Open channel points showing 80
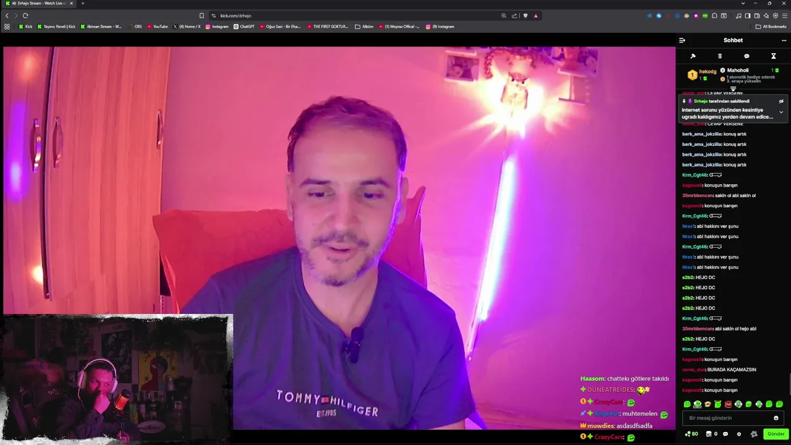 (x=692, y=434)
